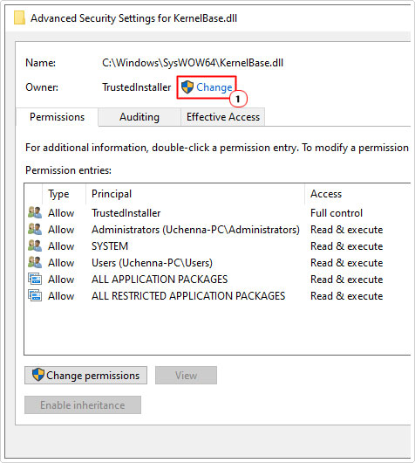
Task: Select the SYSTEM permission entry row
Action: tap(218, 246)
